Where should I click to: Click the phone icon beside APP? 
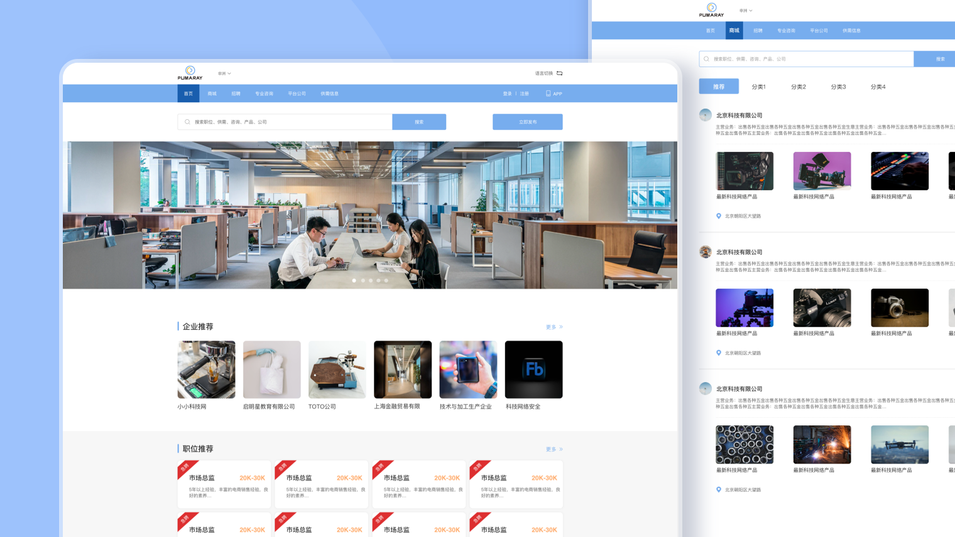click(x=548, y=93)
